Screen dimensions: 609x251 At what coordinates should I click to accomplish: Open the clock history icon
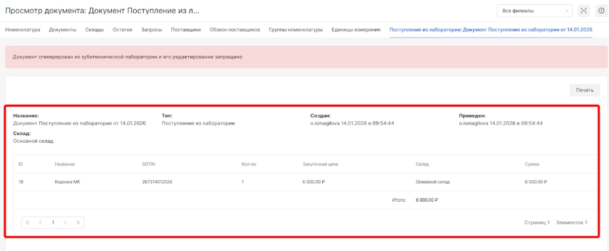[600, 11]
